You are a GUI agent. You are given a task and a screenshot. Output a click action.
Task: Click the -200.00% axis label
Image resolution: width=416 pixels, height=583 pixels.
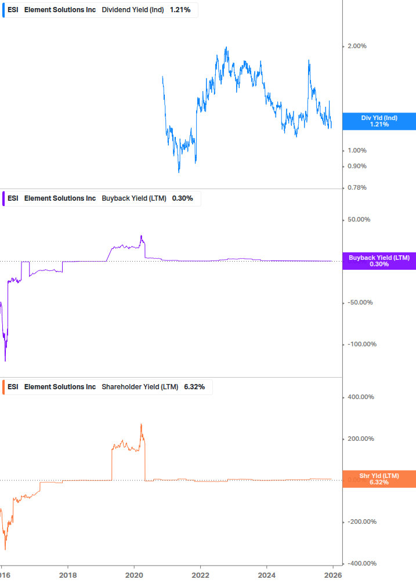tap(362, 522)
